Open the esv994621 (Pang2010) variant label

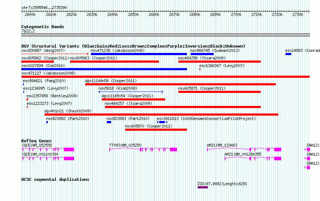click(x=44, y=81)
